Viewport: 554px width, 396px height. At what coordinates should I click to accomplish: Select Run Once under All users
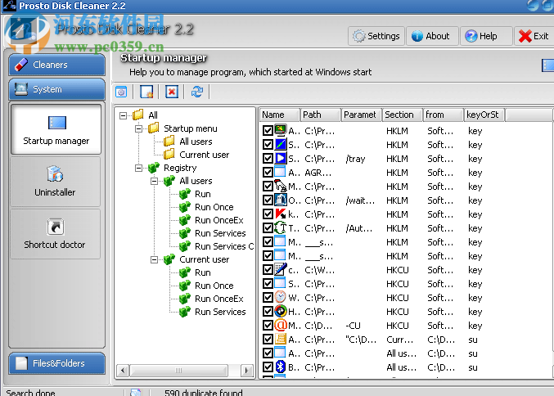214,207
